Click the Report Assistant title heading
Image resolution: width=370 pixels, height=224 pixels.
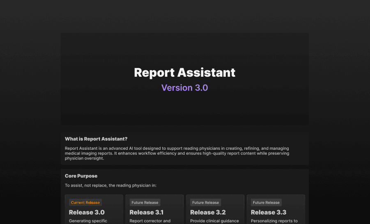[184, 73]
